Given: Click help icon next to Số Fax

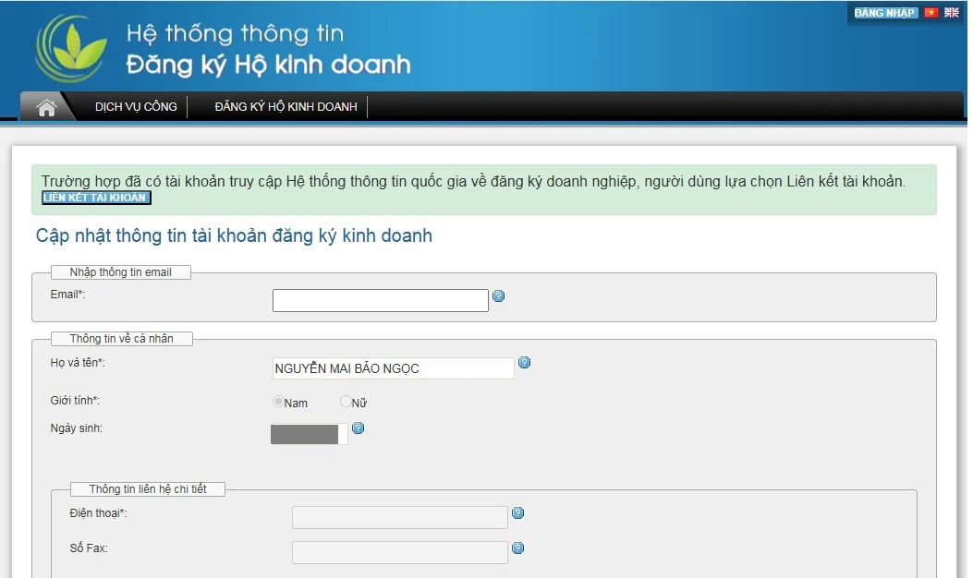Looking at the screenshot, I should (517, 548).
